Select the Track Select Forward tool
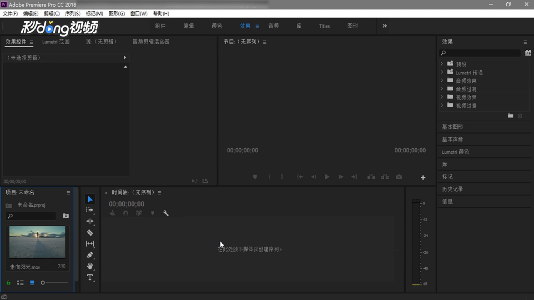 point(90,210)
